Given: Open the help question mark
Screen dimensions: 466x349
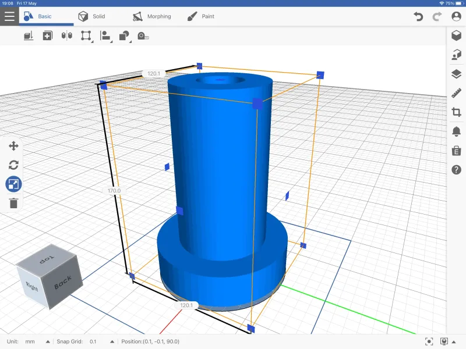Looking at the screenshot, I should tap(456, 170).
